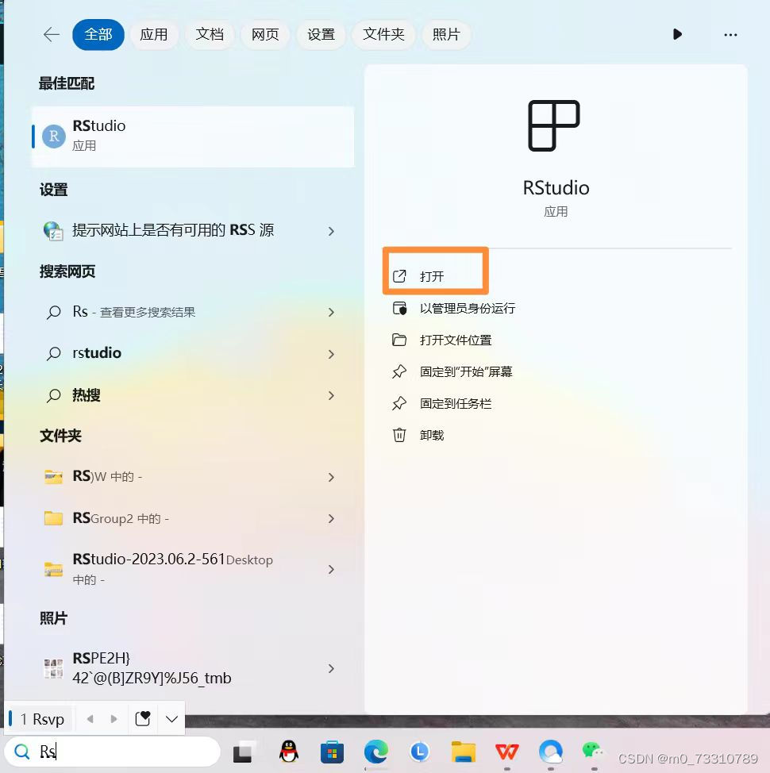Open Microsoft Edge from the taskbar
This screenshot has height=773, width=770.
tap(375, 752)
